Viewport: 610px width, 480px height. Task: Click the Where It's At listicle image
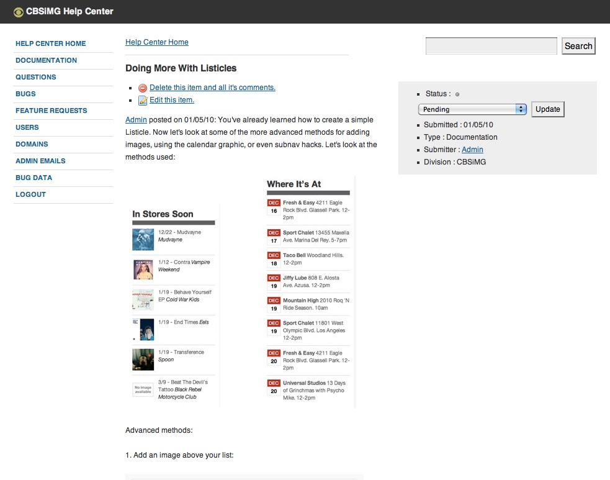tap(308, 292)
